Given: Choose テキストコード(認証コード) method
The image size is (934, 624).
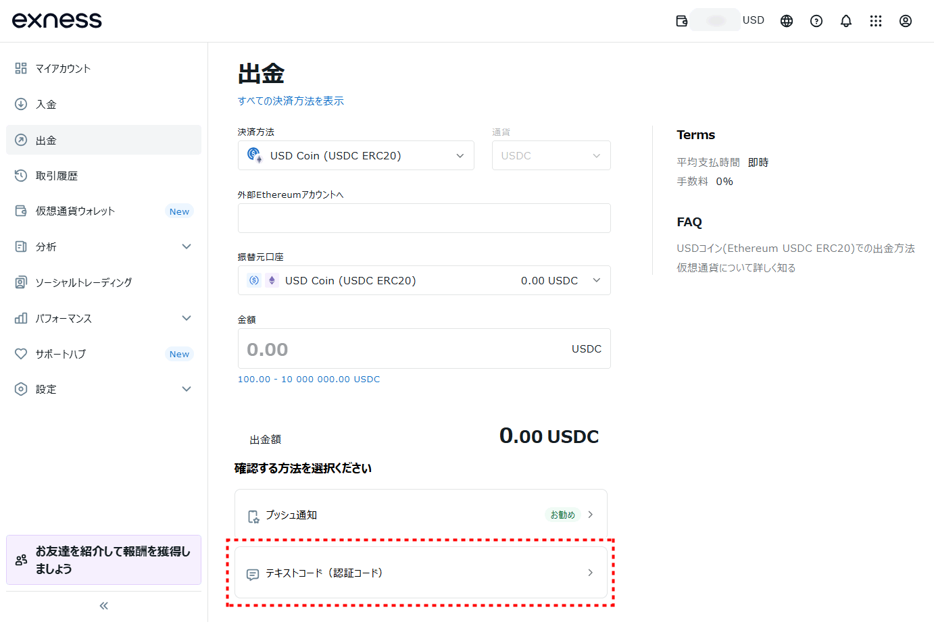Looking at the screenshot, I should (x=421, y=573).
